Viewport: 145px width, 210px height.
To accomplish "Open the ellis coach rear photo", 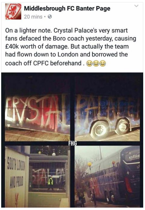I will 107,177.
